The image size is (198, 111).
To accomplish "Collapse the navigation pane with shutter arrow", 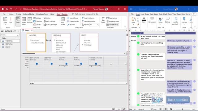I will [x=18, y=31].
